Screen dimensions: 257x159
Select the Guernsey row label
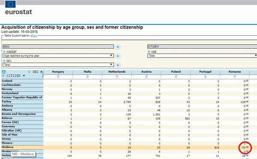pyautogui.click(x=8, y=126)
